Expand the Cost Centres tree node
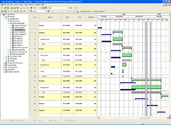 tap(3, 65)
